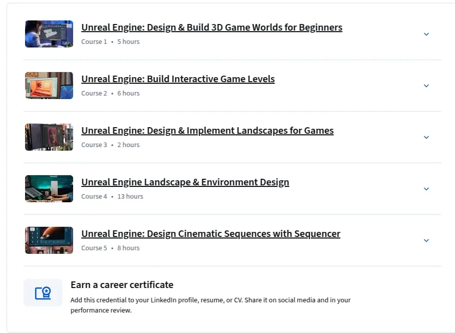Viewport: 455px width, 333px height.
Task: Expand Course 1 details chevron
Action: pyautogui.click(x=426, y=34)
